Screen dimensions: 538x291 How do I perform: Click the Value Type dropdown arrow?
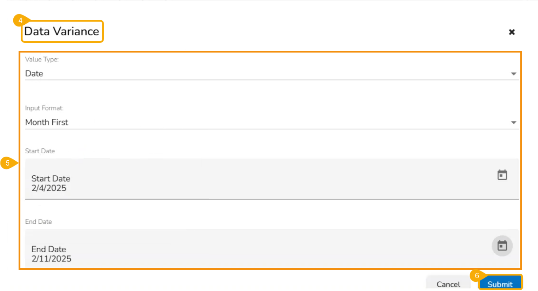[514, 74]
